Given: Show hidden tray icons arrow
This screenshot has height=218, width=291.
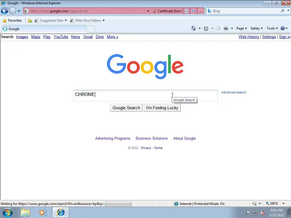Looking at the screenshot, I should point(242,213).
